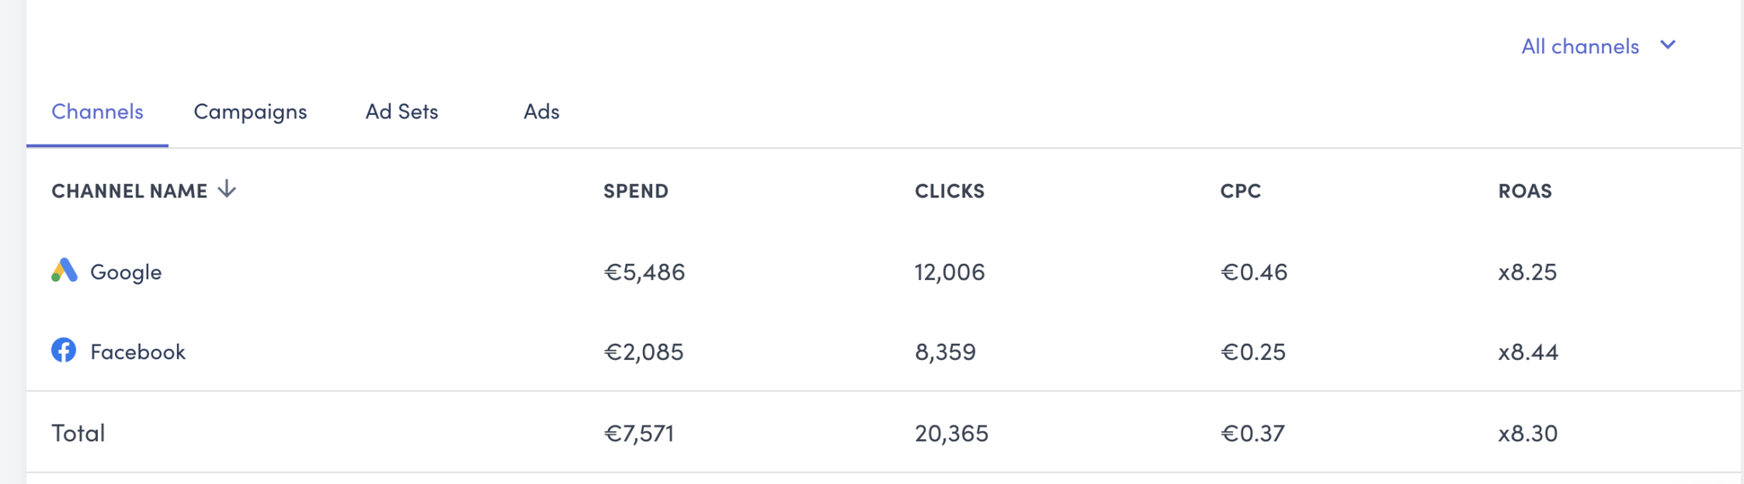Screen dimensions: 1744x484
Task: Click the Google Ads logo icon
Action: tap(64, 270)
